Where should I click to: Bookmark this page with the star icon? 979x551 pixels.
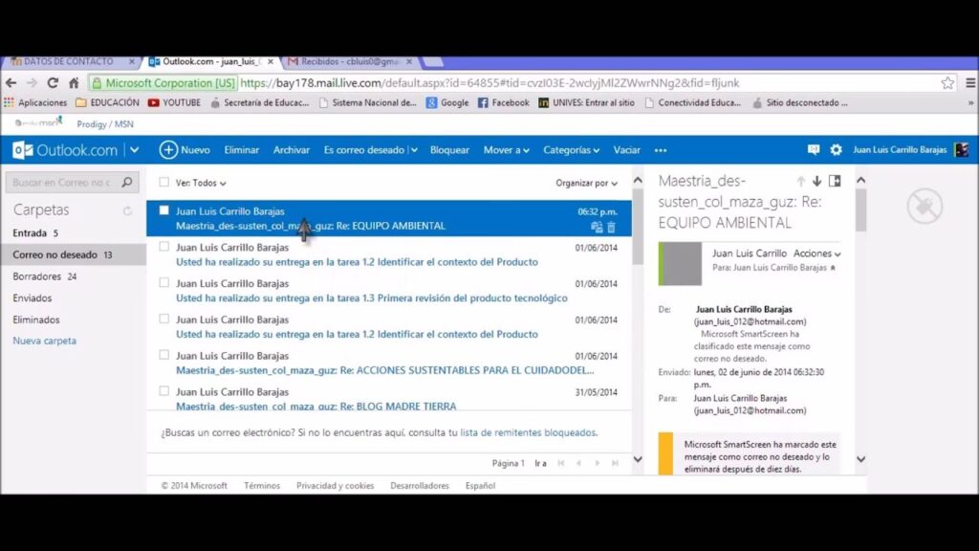click(947, 83)
